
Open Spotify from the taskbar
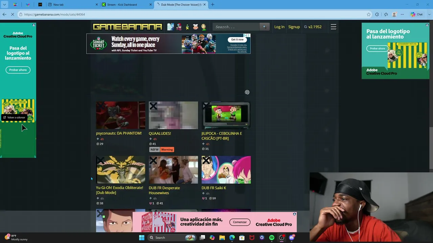[272, 238]
